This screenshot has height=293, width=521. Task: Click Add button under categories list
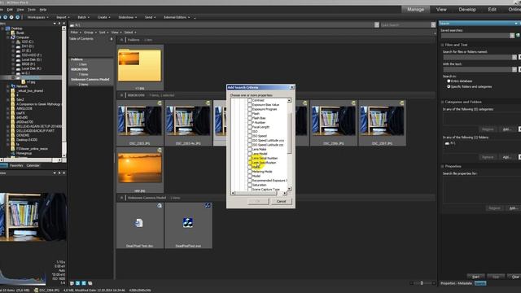(506, 129)
